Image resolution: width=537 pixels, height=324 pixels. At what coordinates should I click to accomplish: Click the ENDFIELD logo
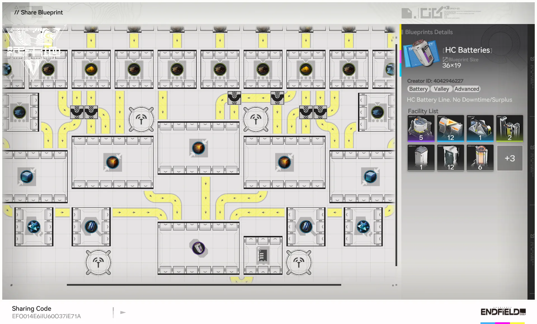pyautogui.click(x=503, y=312)
